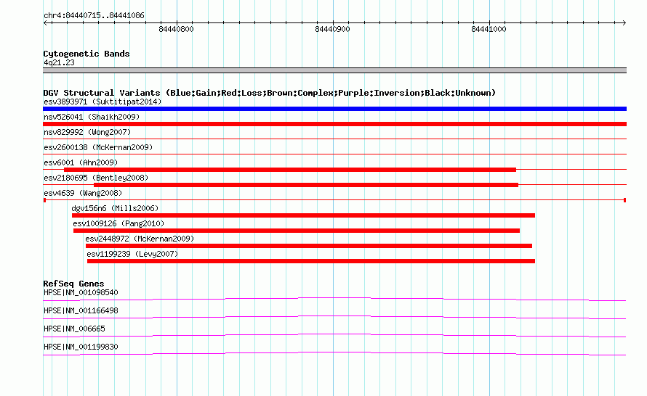
Task: Select the gray 4q21.23 cytogenetic band bar
Action: (334, 70)
